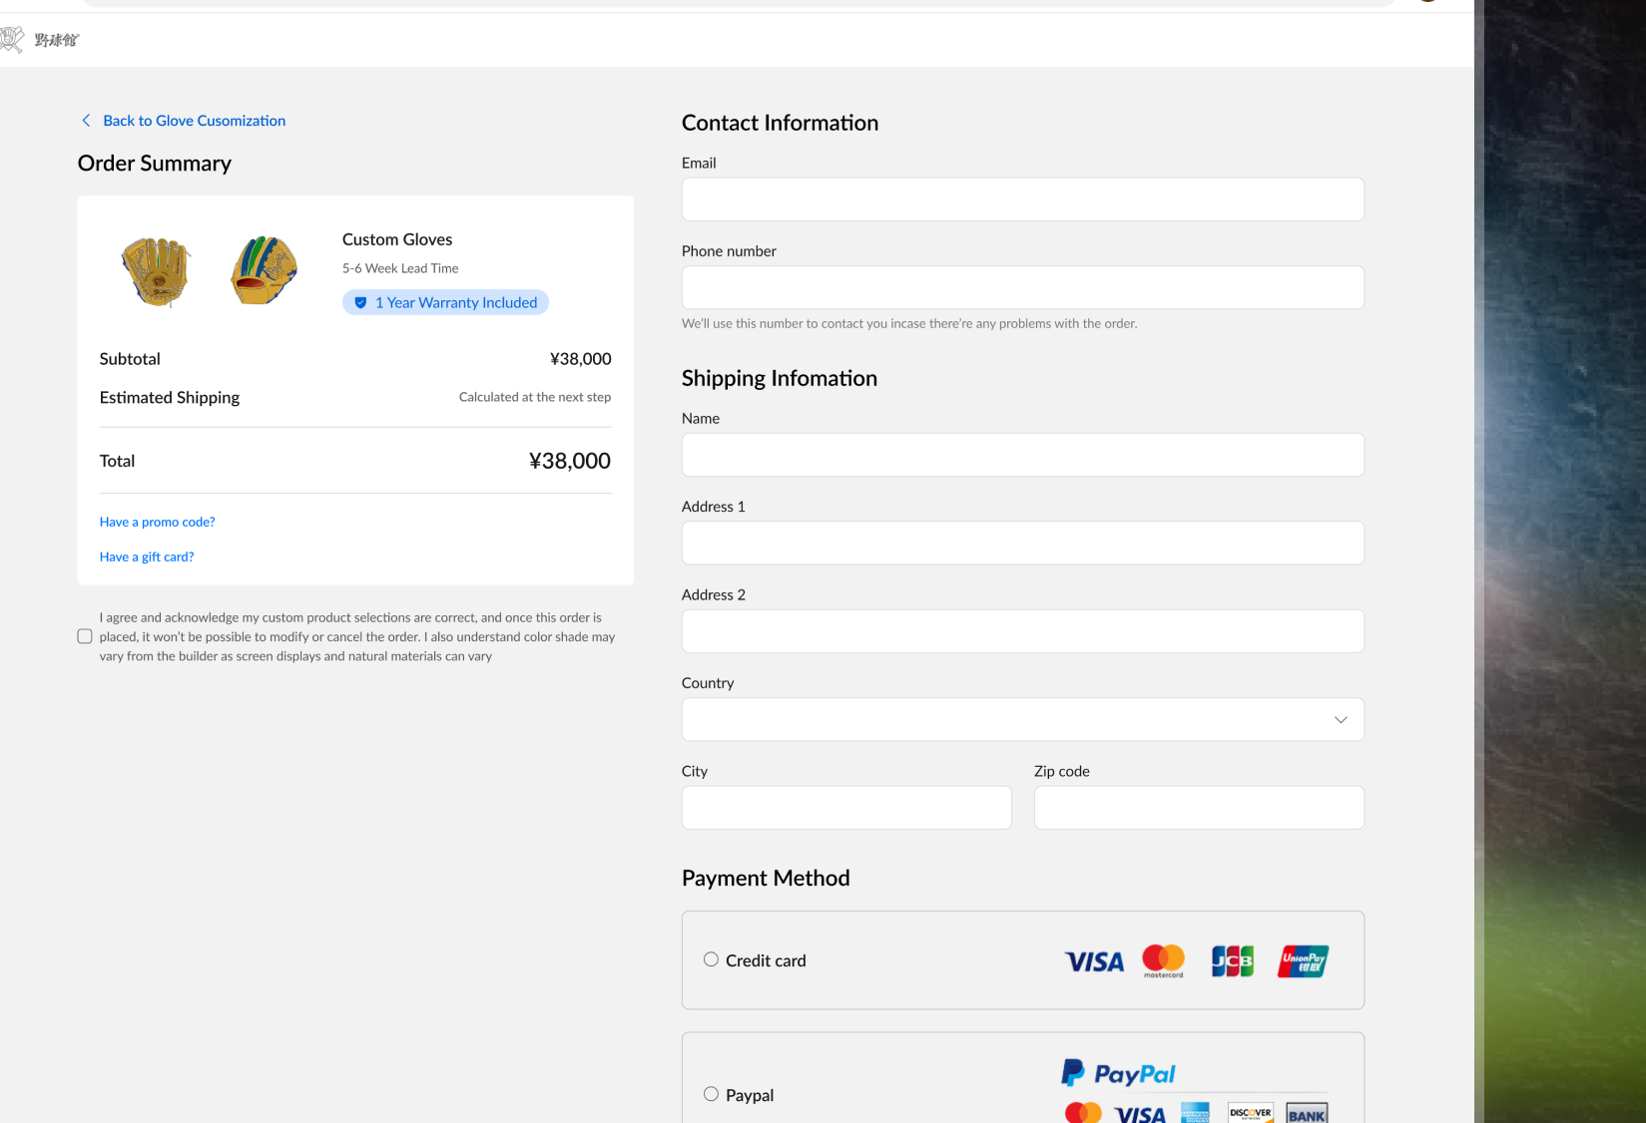Click the back-view glove thumbnail

[264, 270]
